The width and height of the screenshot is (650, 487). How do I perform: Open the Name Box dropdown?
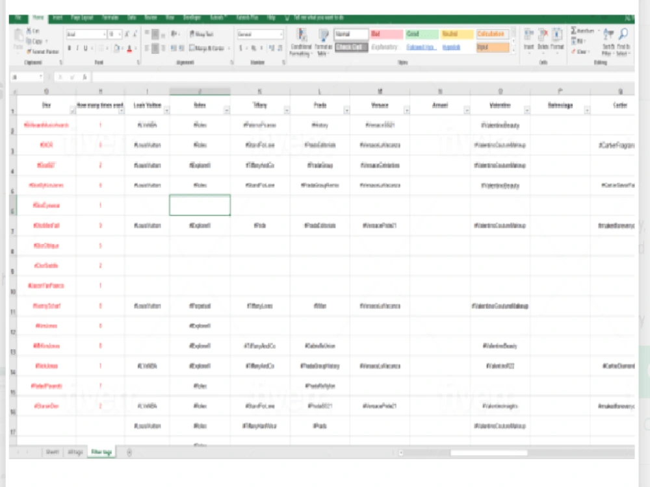pos(40,77)
